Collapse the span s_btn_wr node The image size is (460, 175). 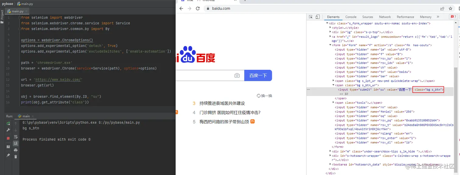point(333,85)
